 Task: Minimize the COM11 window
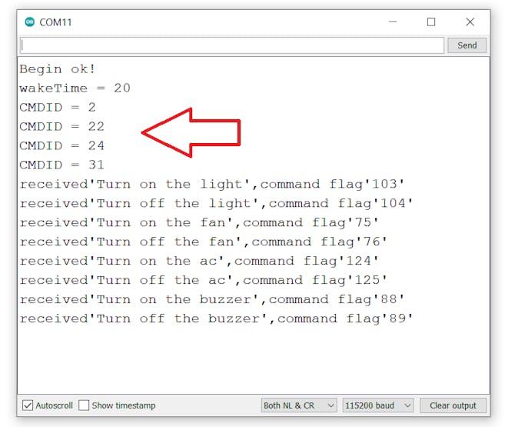(x=393, y=22)
